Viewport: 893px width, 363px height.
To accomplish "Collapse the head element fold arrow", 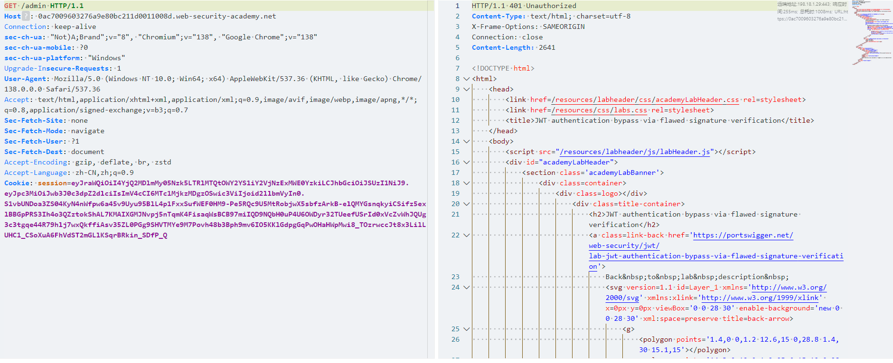I will [466, 89].
